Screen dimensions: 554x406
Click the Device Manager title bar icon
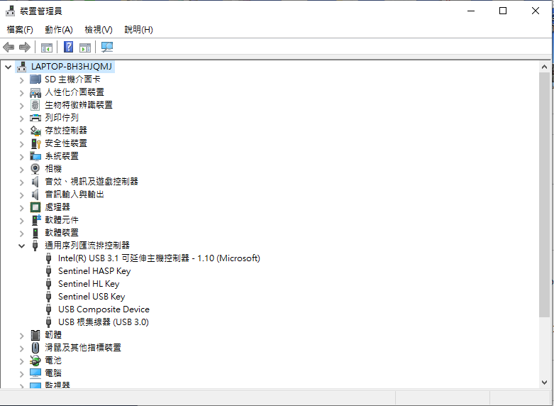(10, 11)
